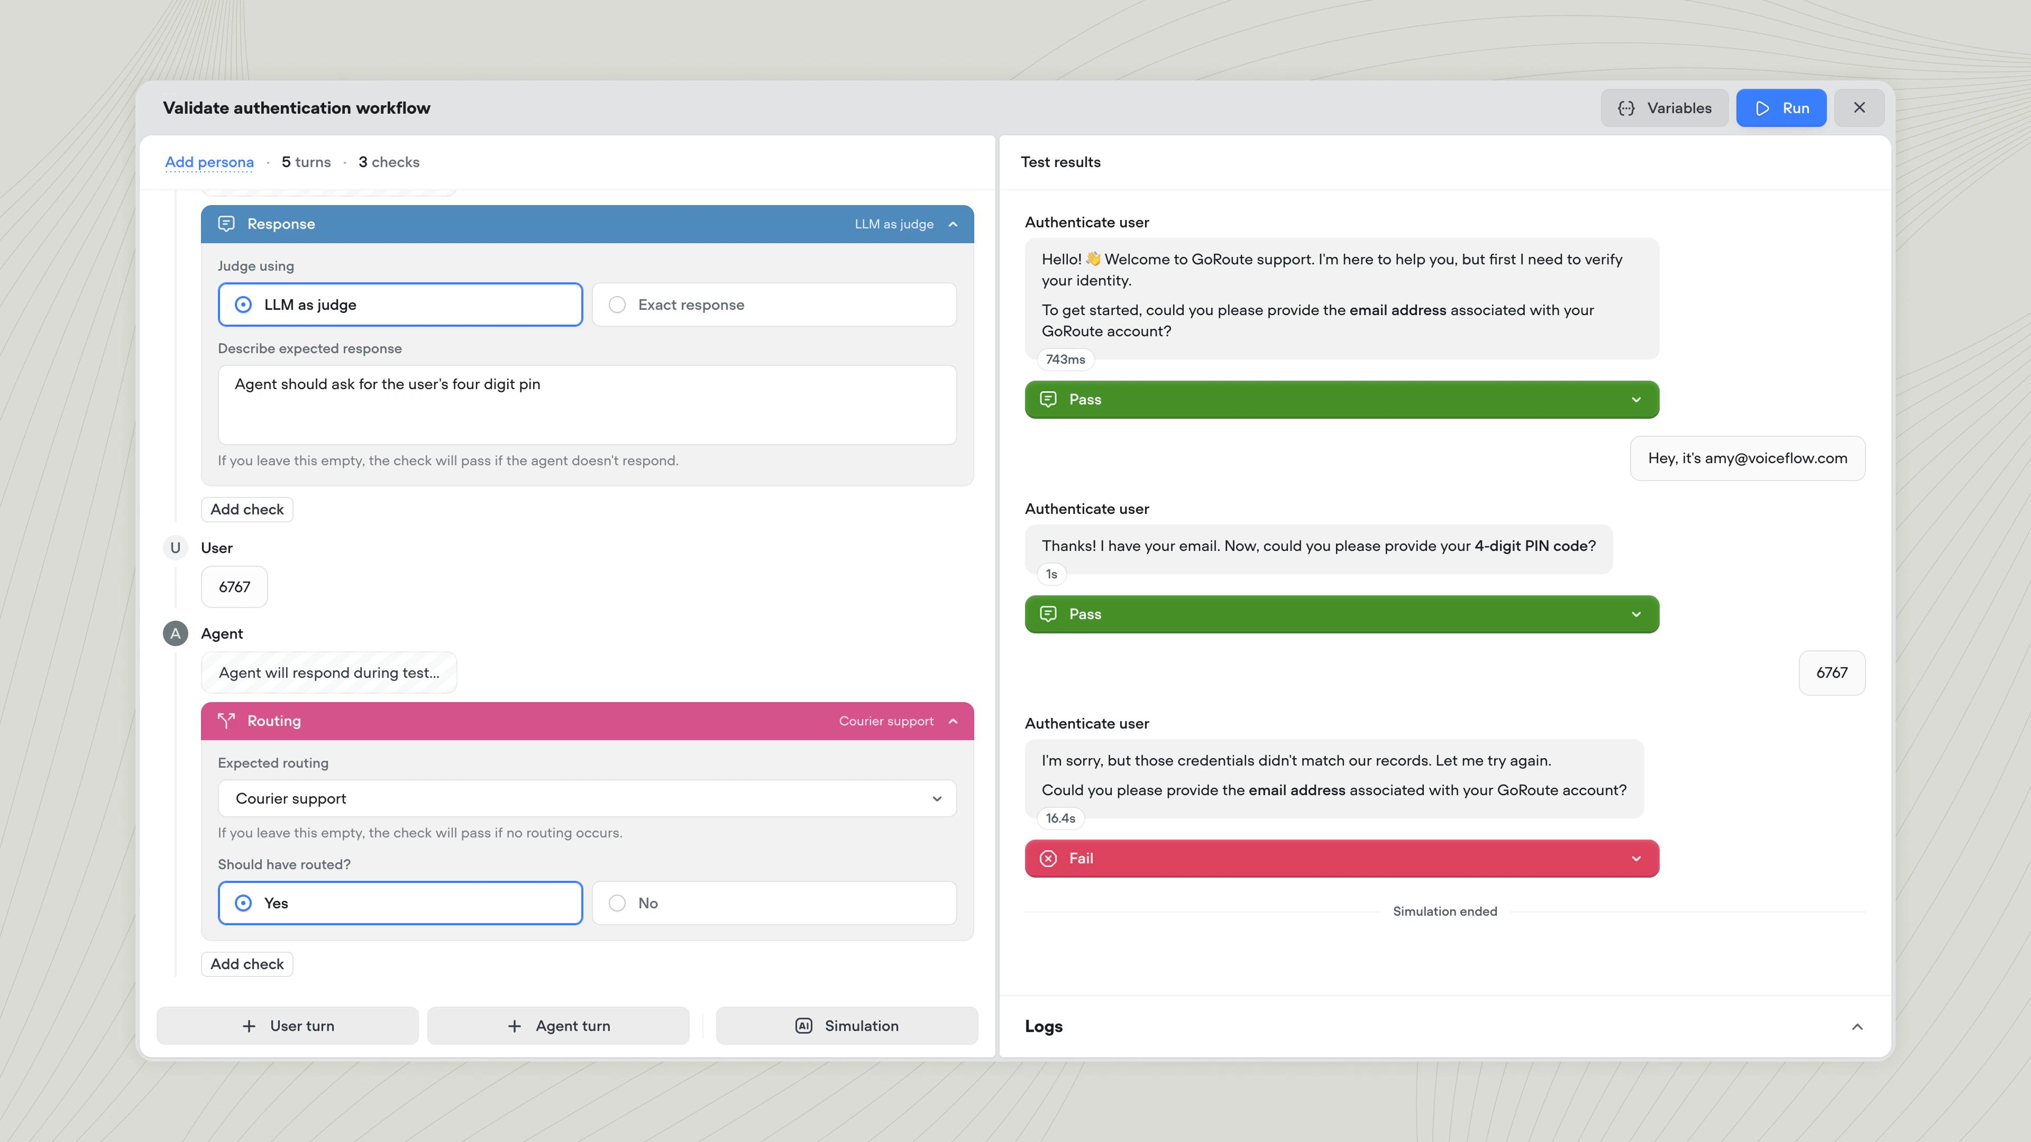Click Add check below the Routing check
Screen dimensions: 2031x1142
point(247,964)
